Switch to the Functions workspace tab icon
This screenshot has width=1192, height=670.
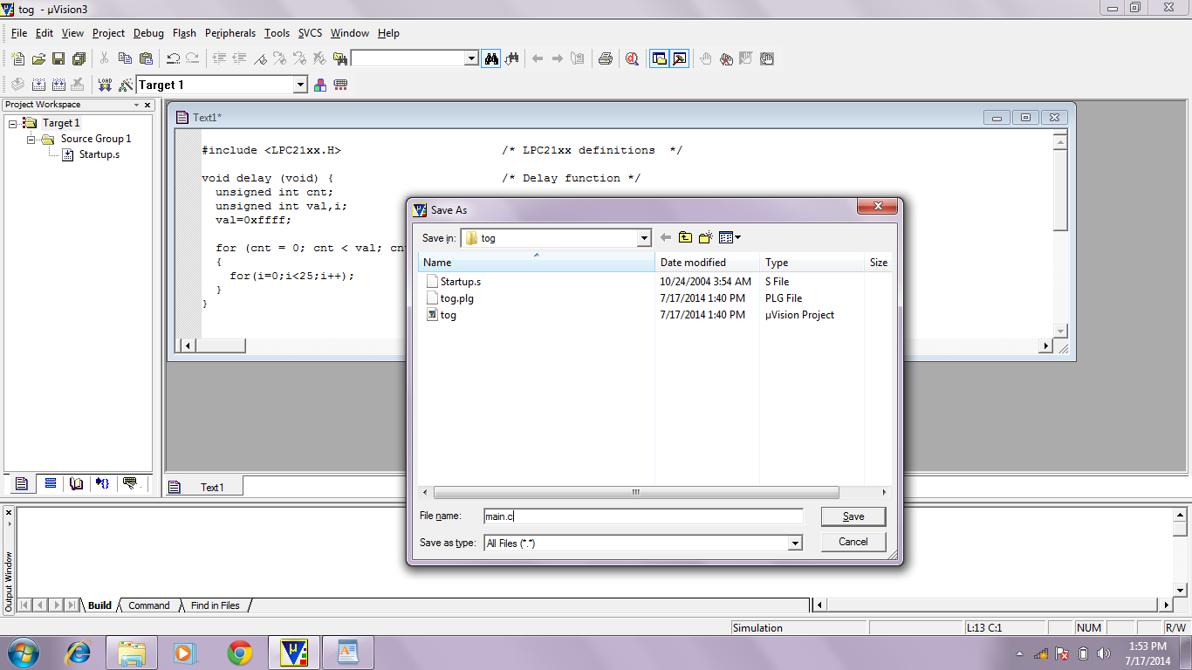click(x=103, y=483)
